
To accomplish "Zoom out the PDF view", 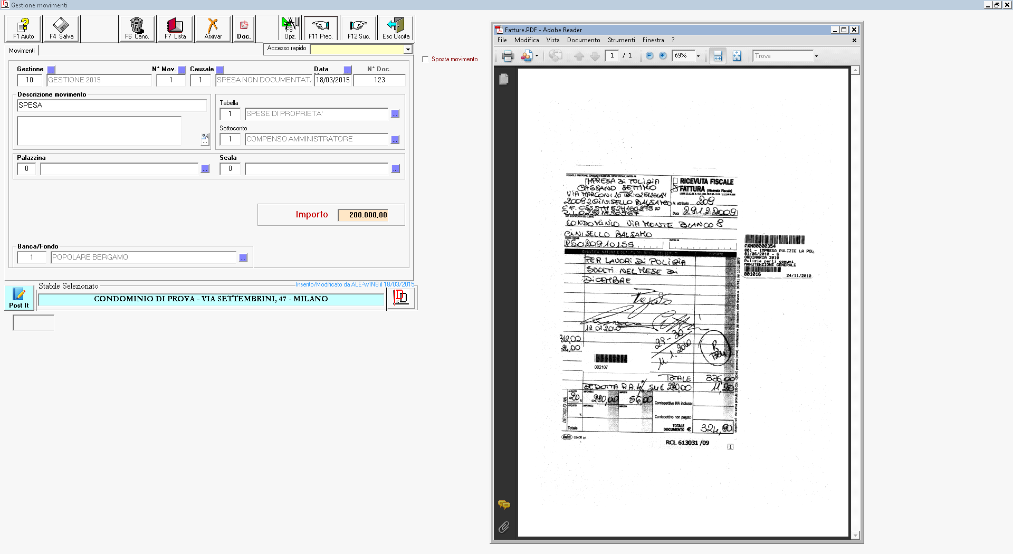I will coord(649,55).
